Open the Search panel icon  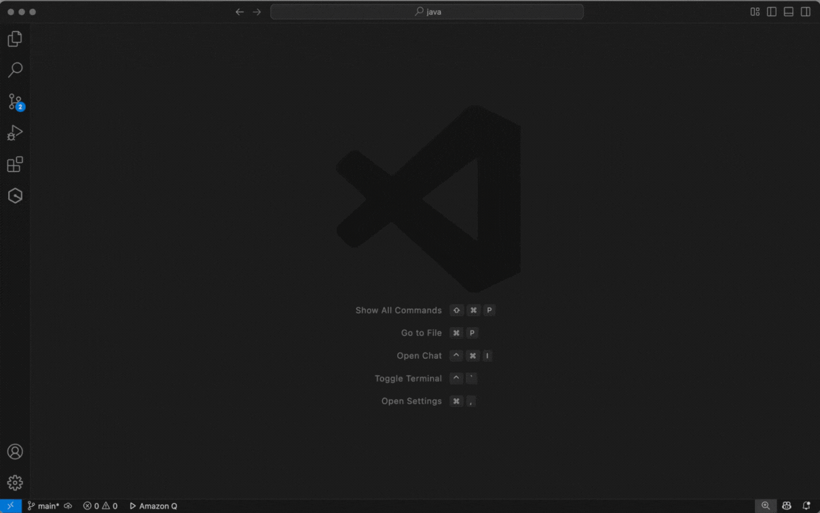(x=15, y=70)
